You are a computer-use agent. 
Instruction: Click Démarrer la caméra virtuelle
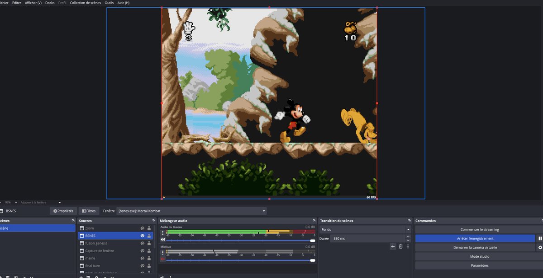[475, 247]
